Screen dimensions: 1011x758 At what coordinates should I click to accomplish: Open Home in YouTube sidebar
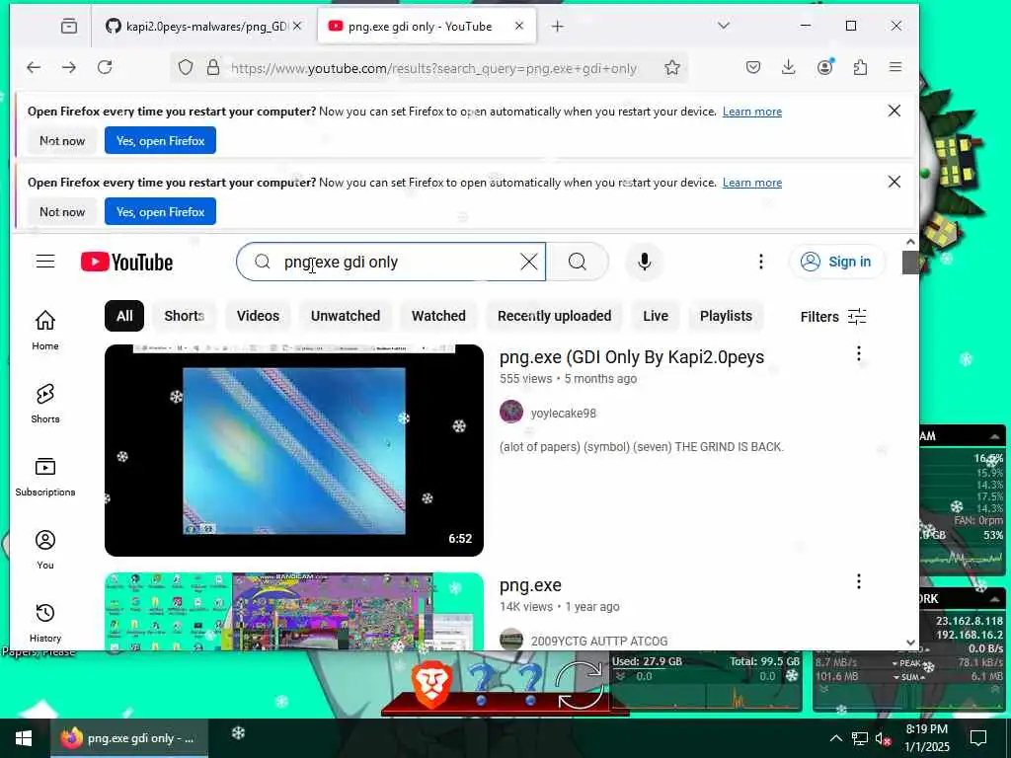pyautogui.click(x=45, y=330)
